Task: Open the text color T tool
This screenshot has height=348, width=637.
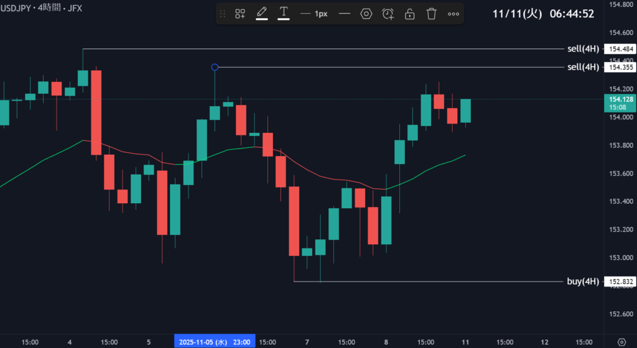Action: tap(284, 13)
